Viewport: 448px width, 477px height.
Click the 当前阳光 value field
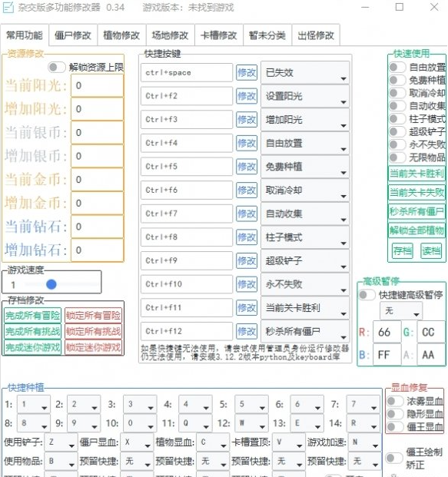point(97,85)
